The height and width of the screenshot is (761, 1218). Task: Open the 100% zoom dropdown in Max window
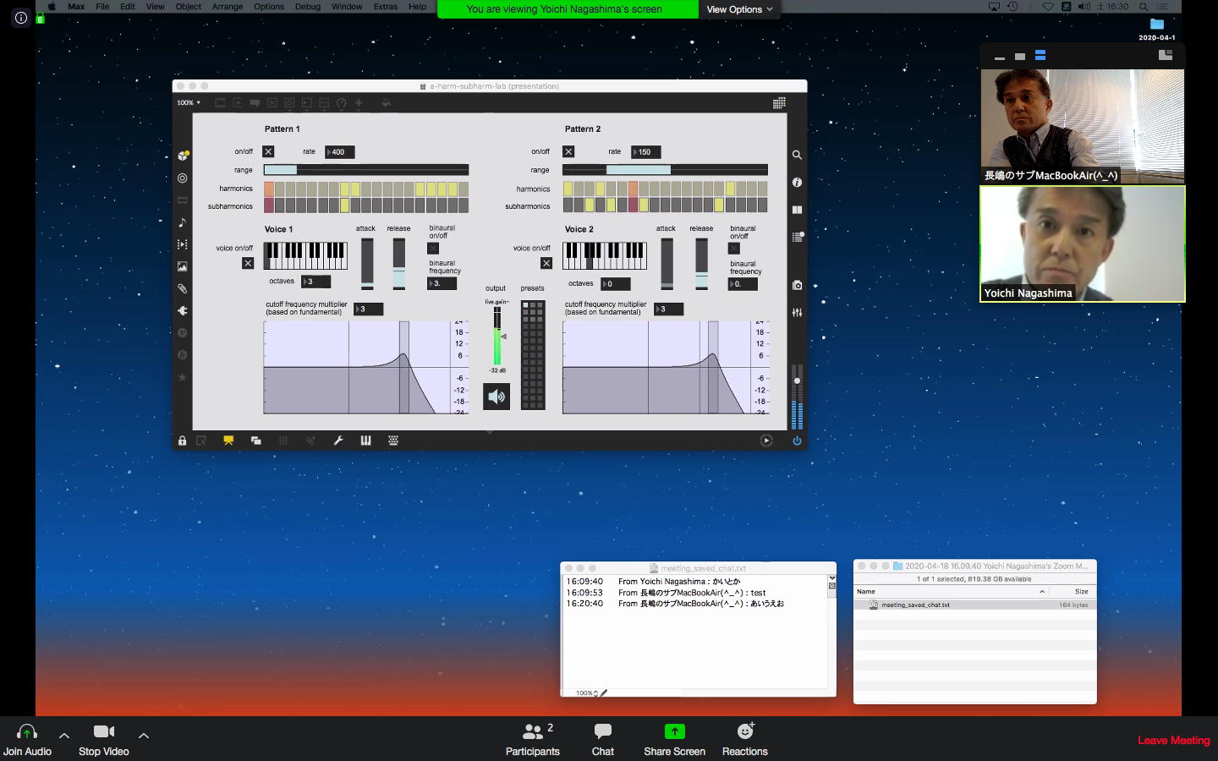pyautogui.click(x=189, y=103)
